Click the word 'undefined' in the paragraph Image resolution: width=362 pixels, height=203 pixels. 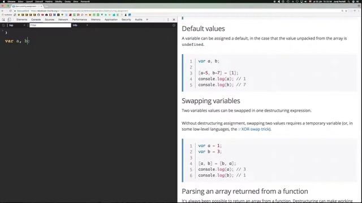[x=192, y=45]
